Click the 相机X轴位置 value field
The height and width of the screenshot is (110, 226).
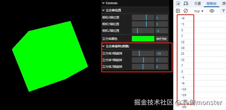(x=162, y=17)
